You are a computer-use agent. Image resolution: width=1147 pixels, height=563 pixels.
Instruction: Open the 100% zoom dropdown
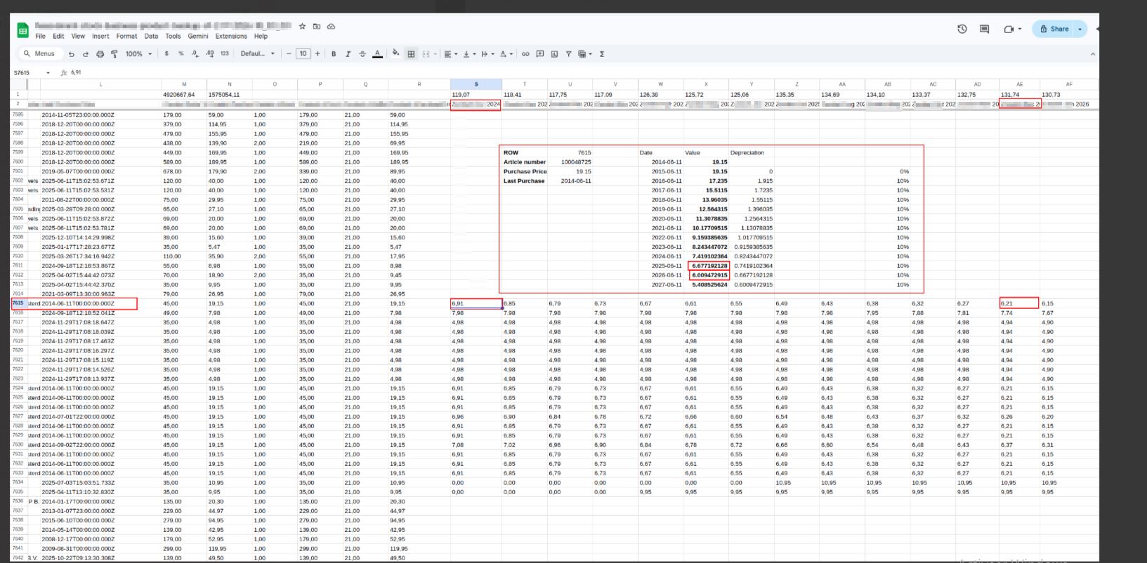click(x=138, y=54)
